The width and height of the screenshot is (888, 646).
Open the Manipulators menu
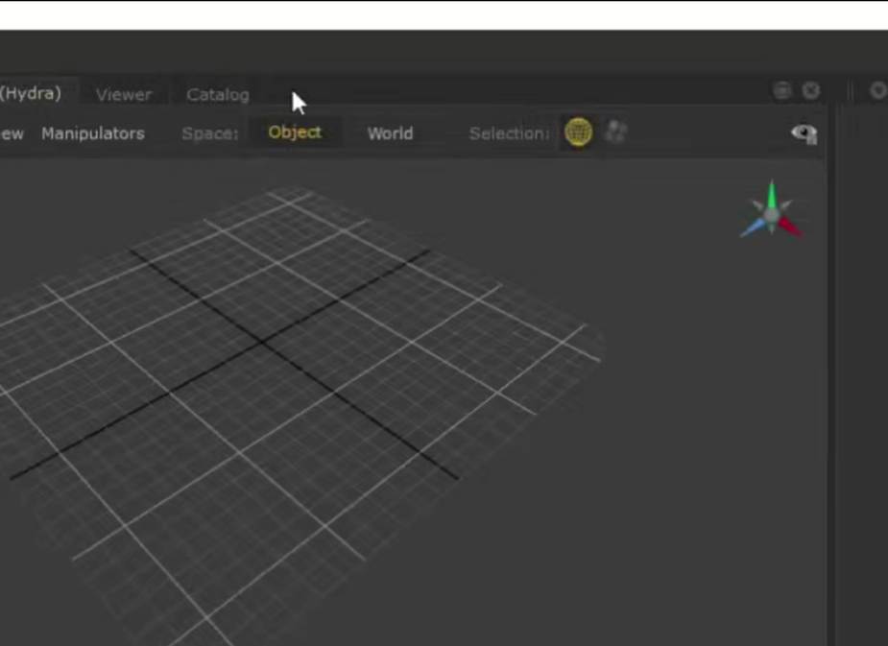(93, 133)
